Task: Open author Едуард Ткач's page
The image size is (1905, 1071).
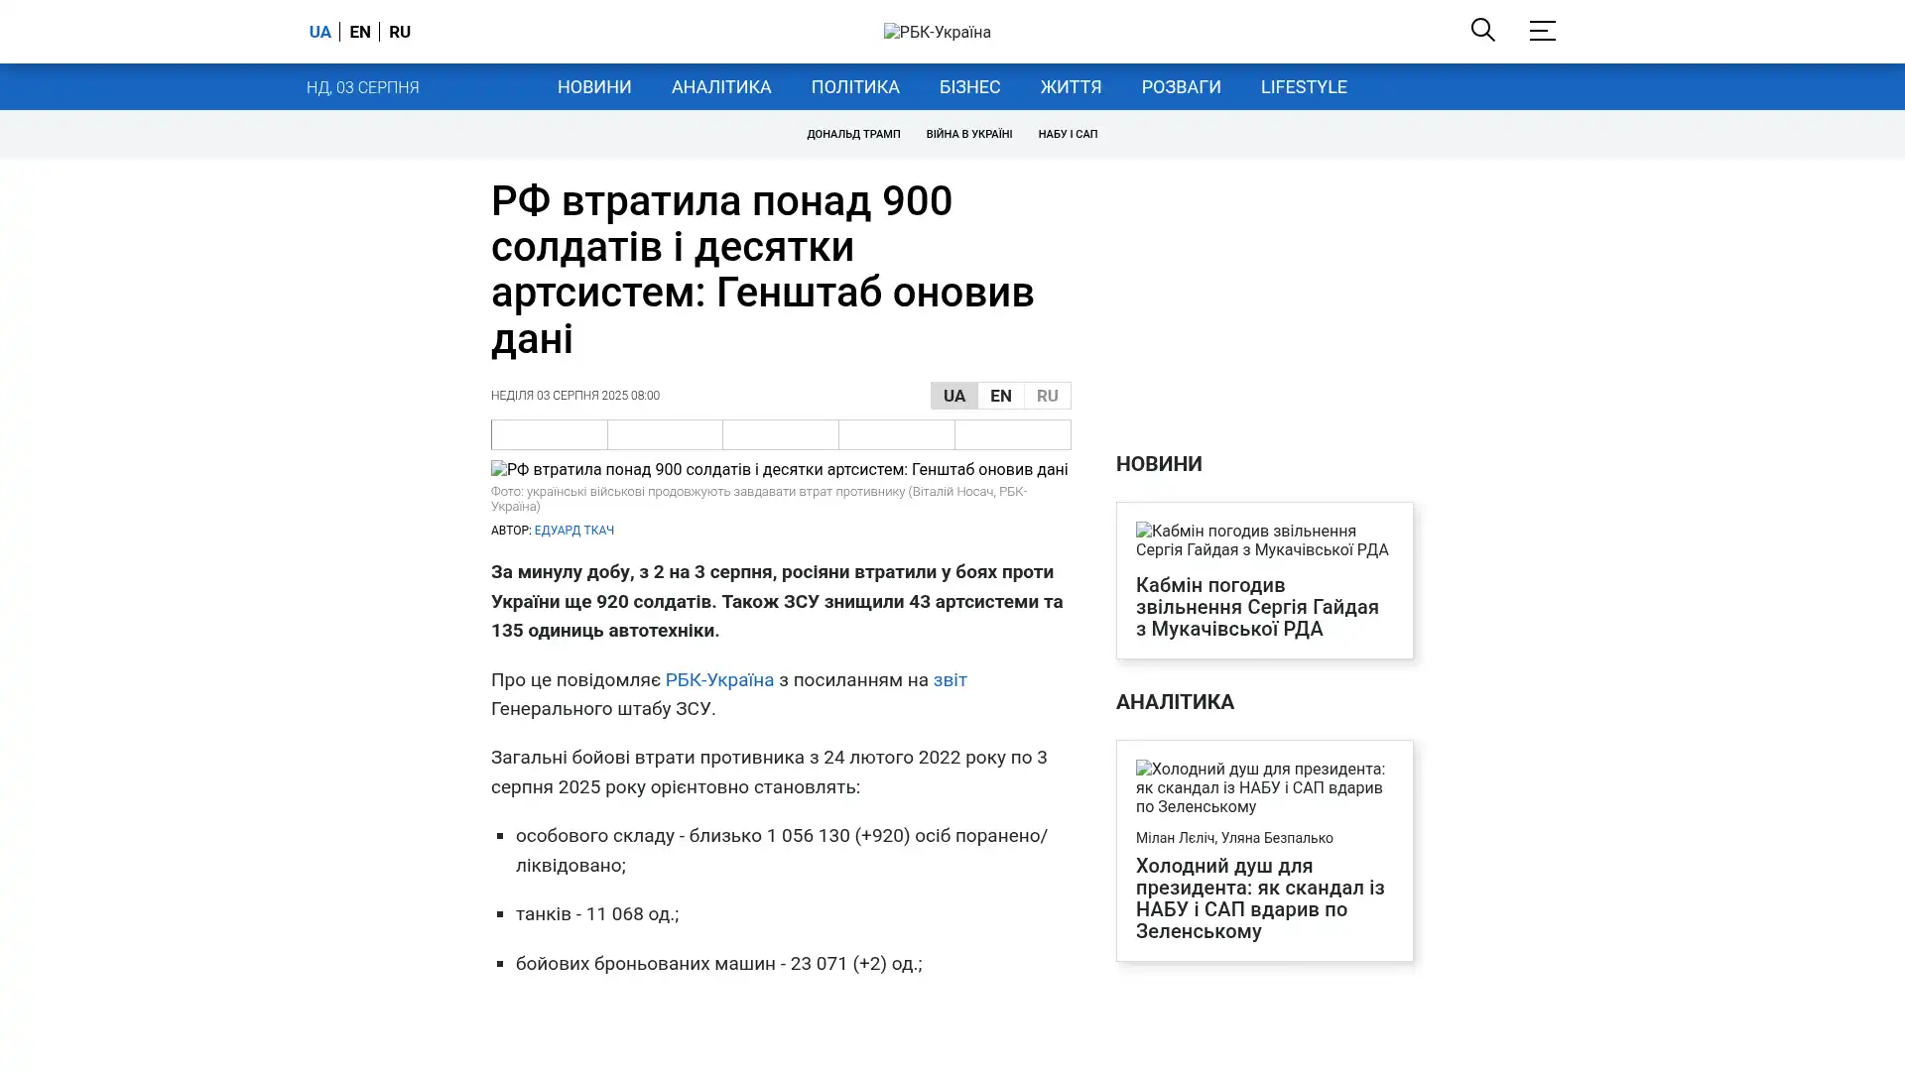Action: pos(573,531)
